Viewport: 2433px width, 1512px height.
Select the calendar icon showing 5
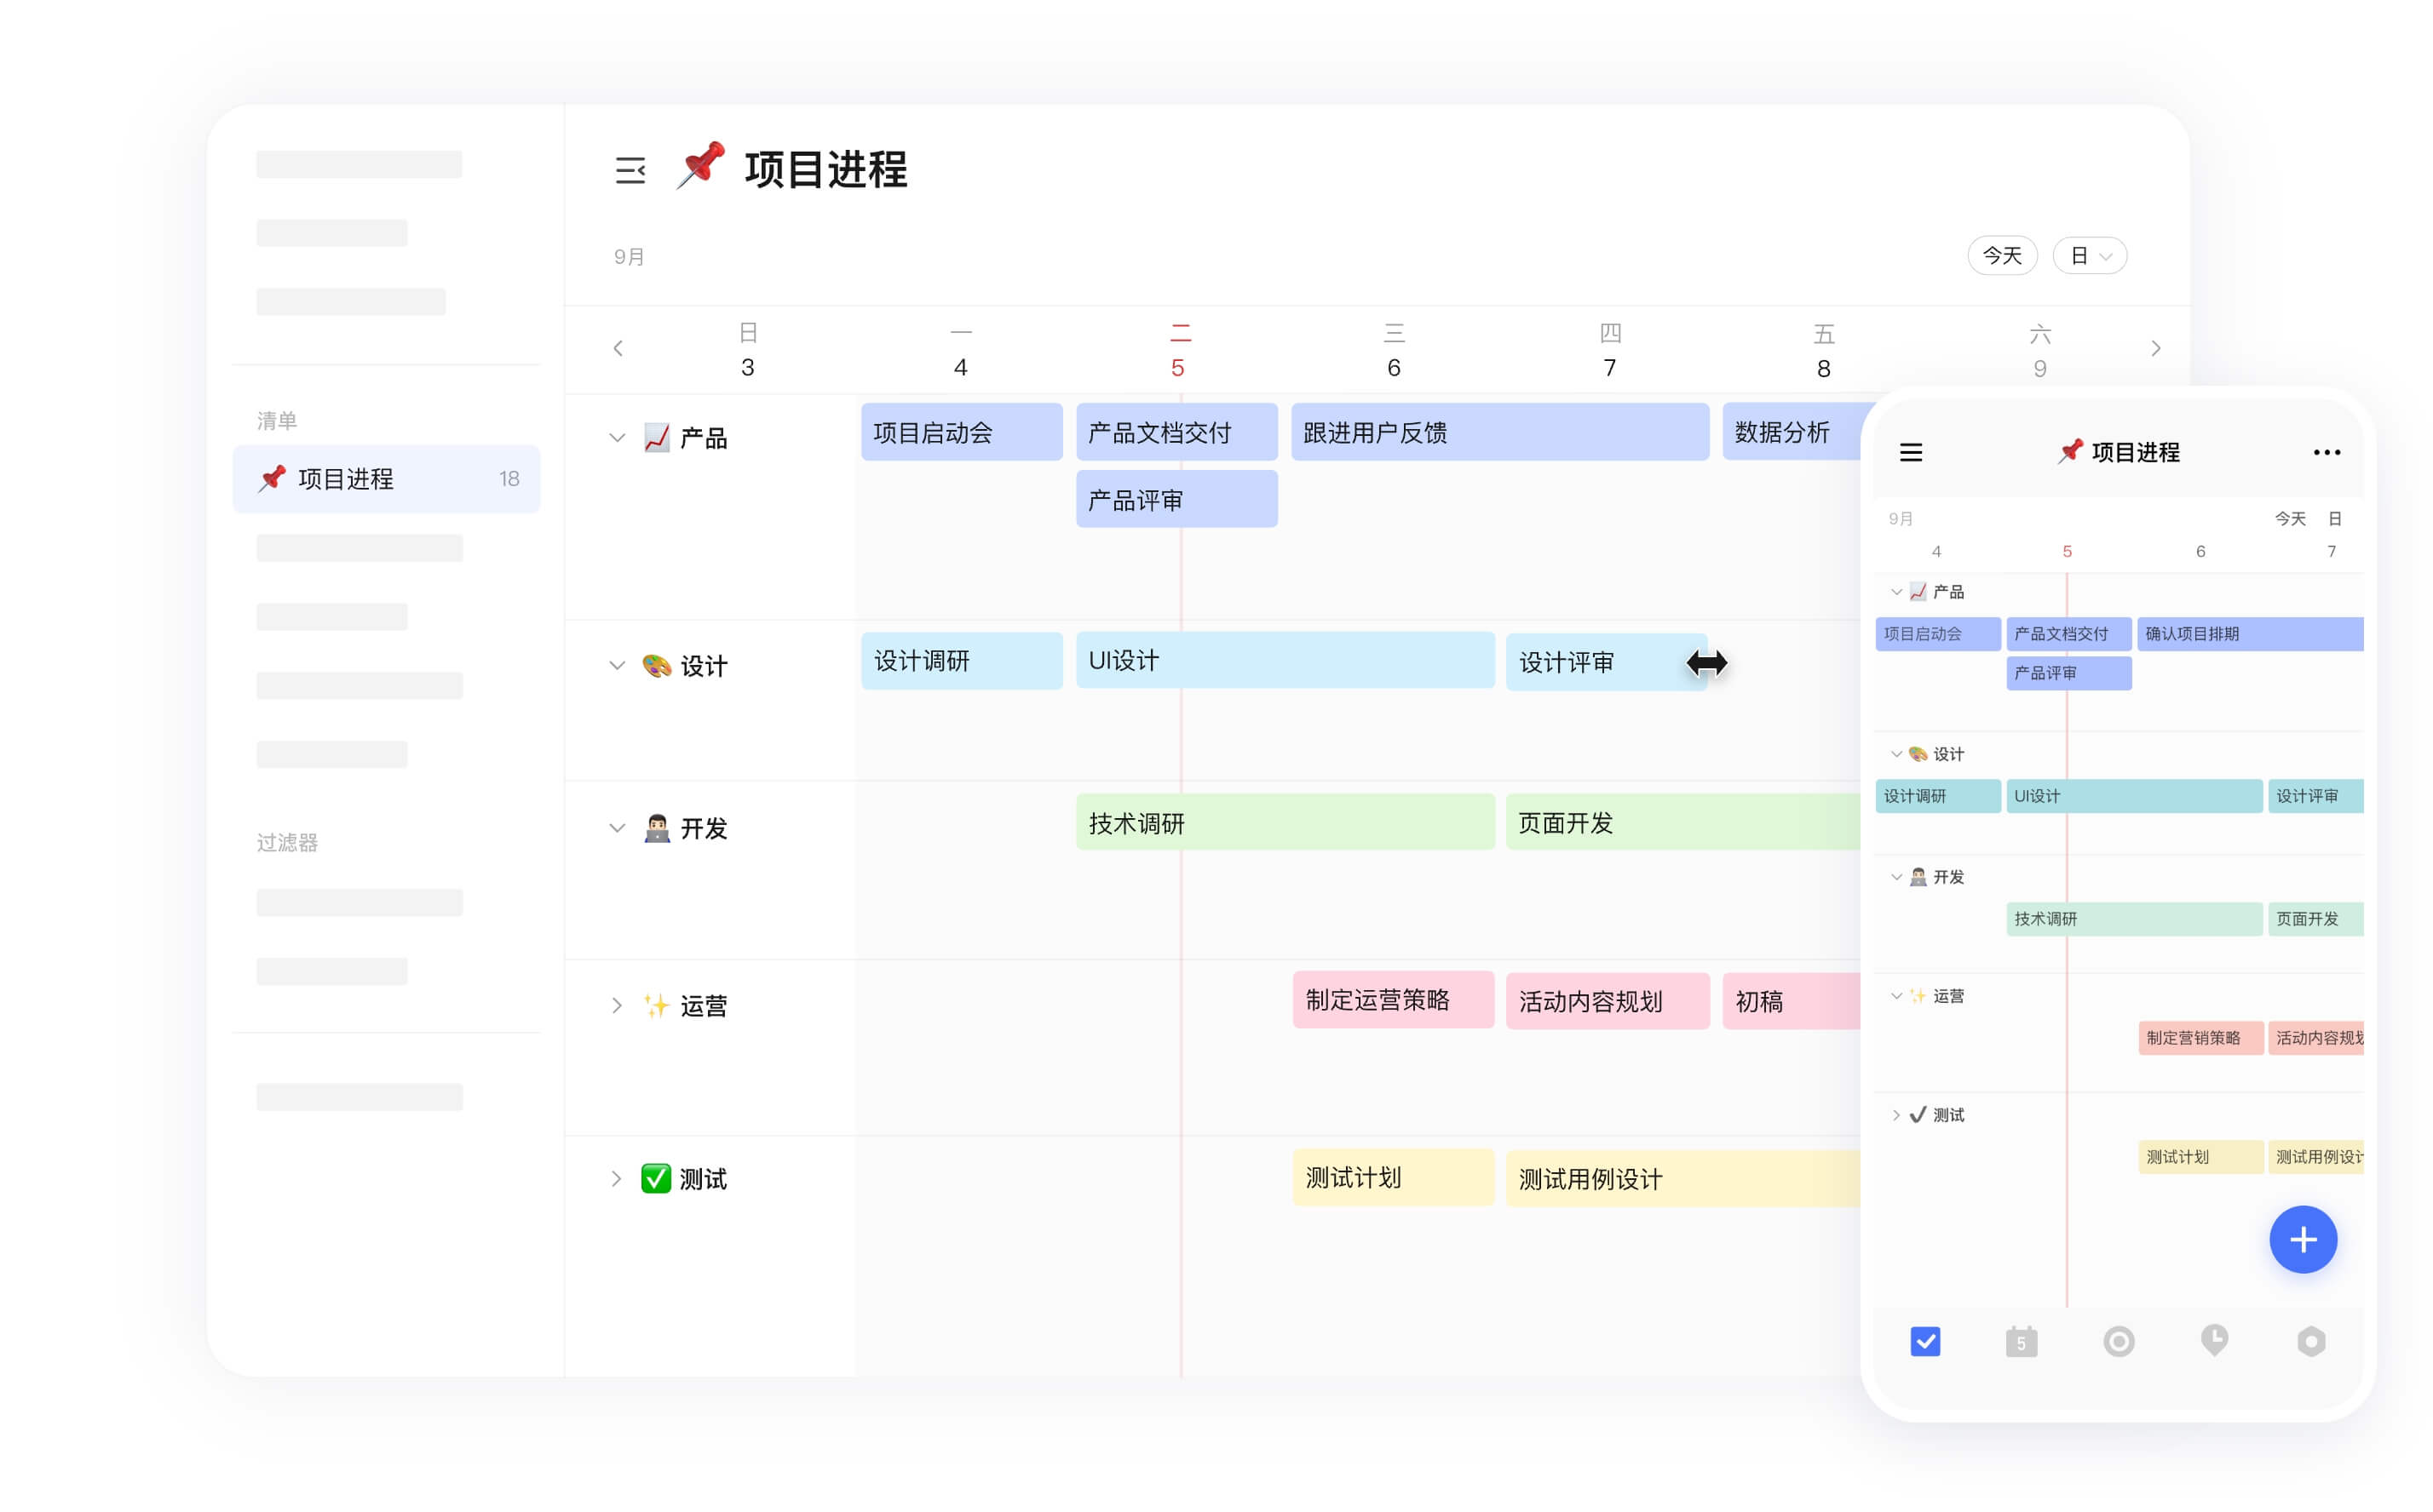(x=2022, y=1341)
